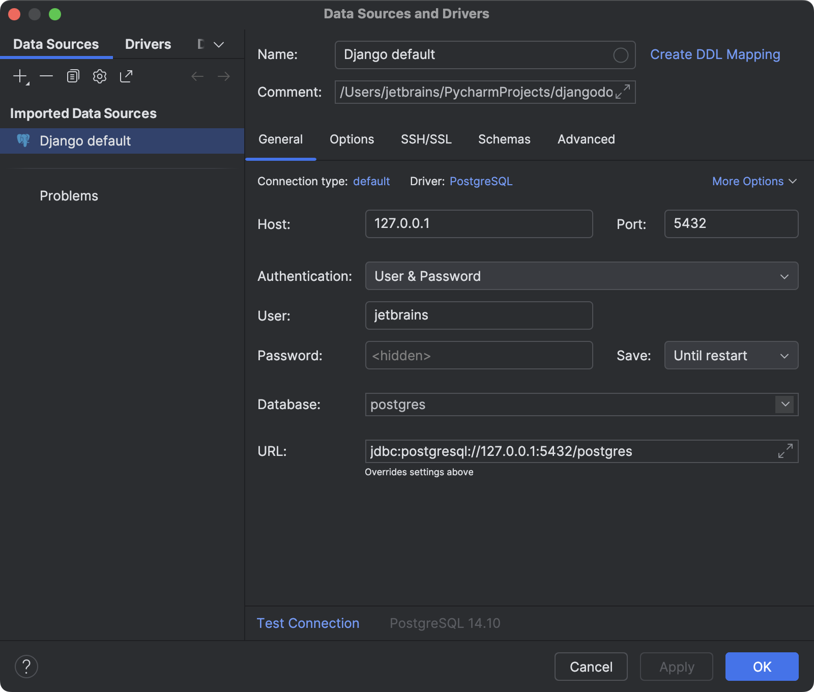Screen dimensions: 814x692
Task: Click the color circle in the Name field
Action: click(x=620, y=55)
